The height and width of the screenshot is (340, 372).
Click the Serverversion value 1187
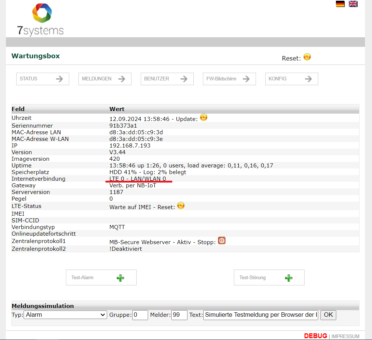tap(116, 192)
